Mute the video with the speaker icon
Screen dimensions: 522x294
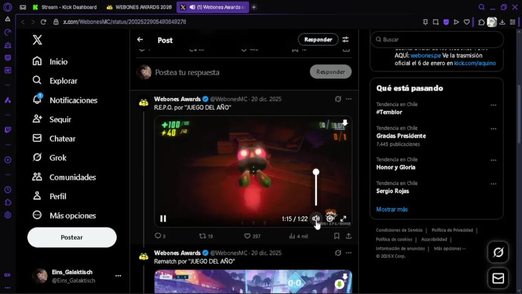point(316,219)
